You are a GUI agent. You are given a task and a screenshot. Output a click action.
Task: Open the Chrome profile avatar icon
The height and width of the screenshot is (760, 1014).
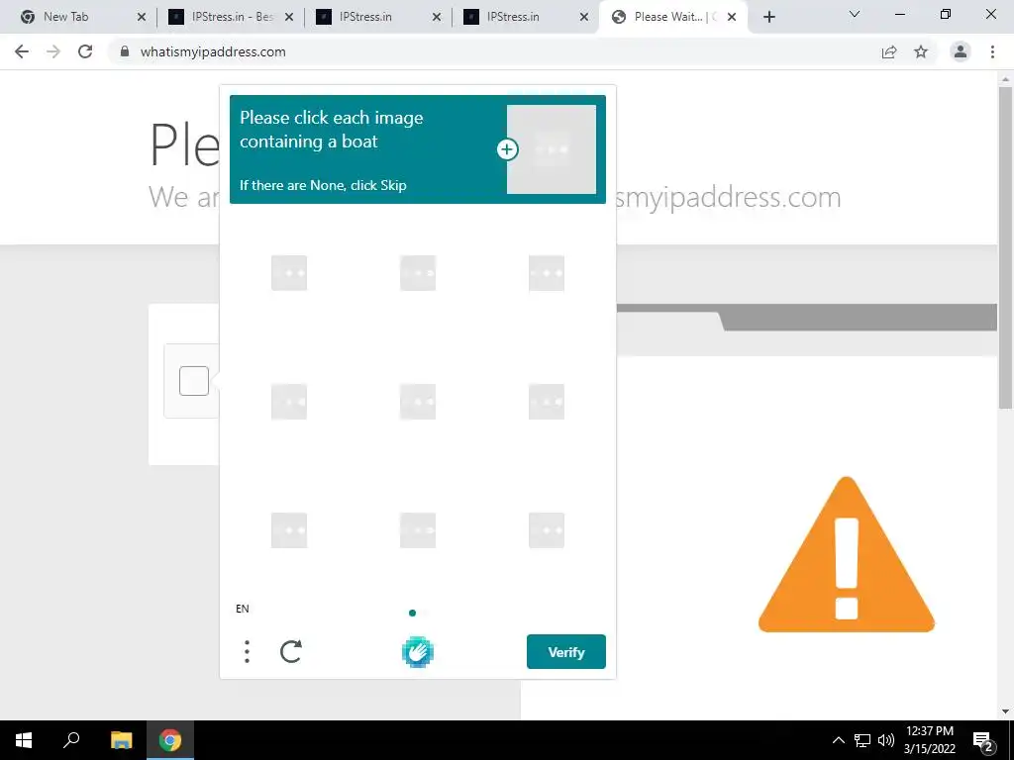pos(961,51)
